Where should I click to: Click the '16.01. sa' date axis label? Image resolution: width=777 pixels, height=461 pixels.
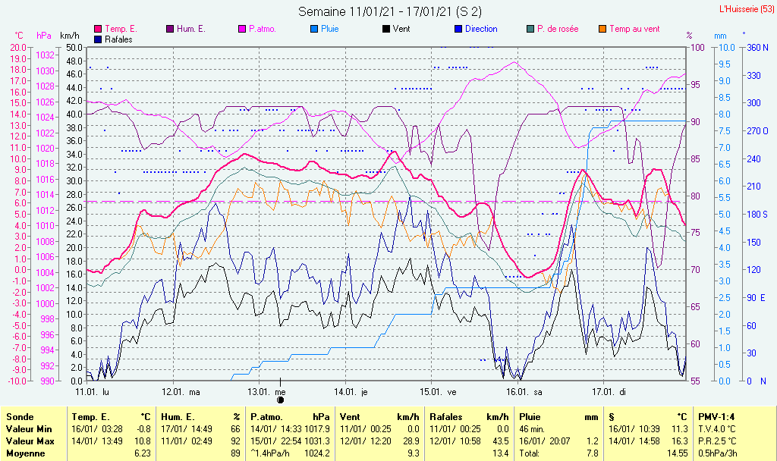coord(524,392)
